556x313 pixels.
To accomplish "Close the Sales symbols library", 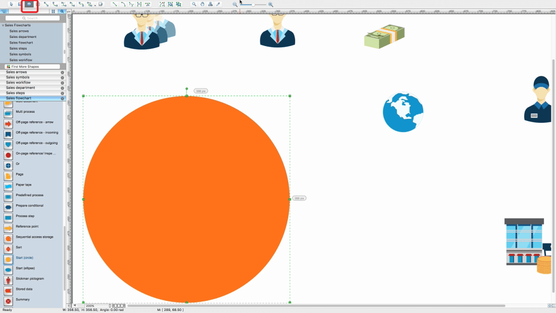I will coord(62,77).
